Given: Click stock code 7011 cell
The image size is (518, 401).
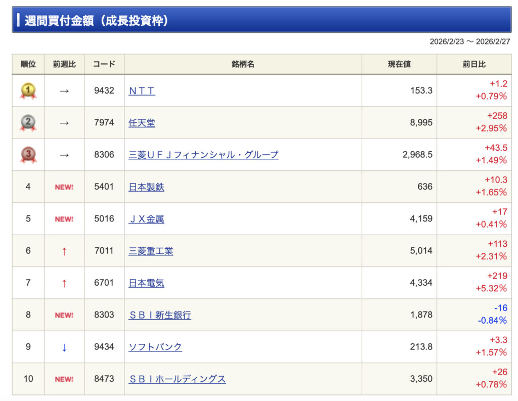Looking at the screenshot, I should click(104, 251).
